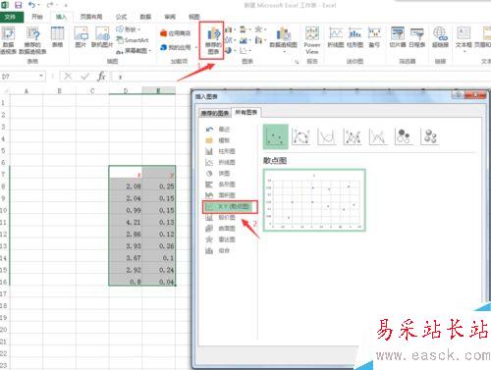Switch to the View ribbon tab
This screenshot has height=370, width=491.
pyautogui.click(x=193, y=17)
